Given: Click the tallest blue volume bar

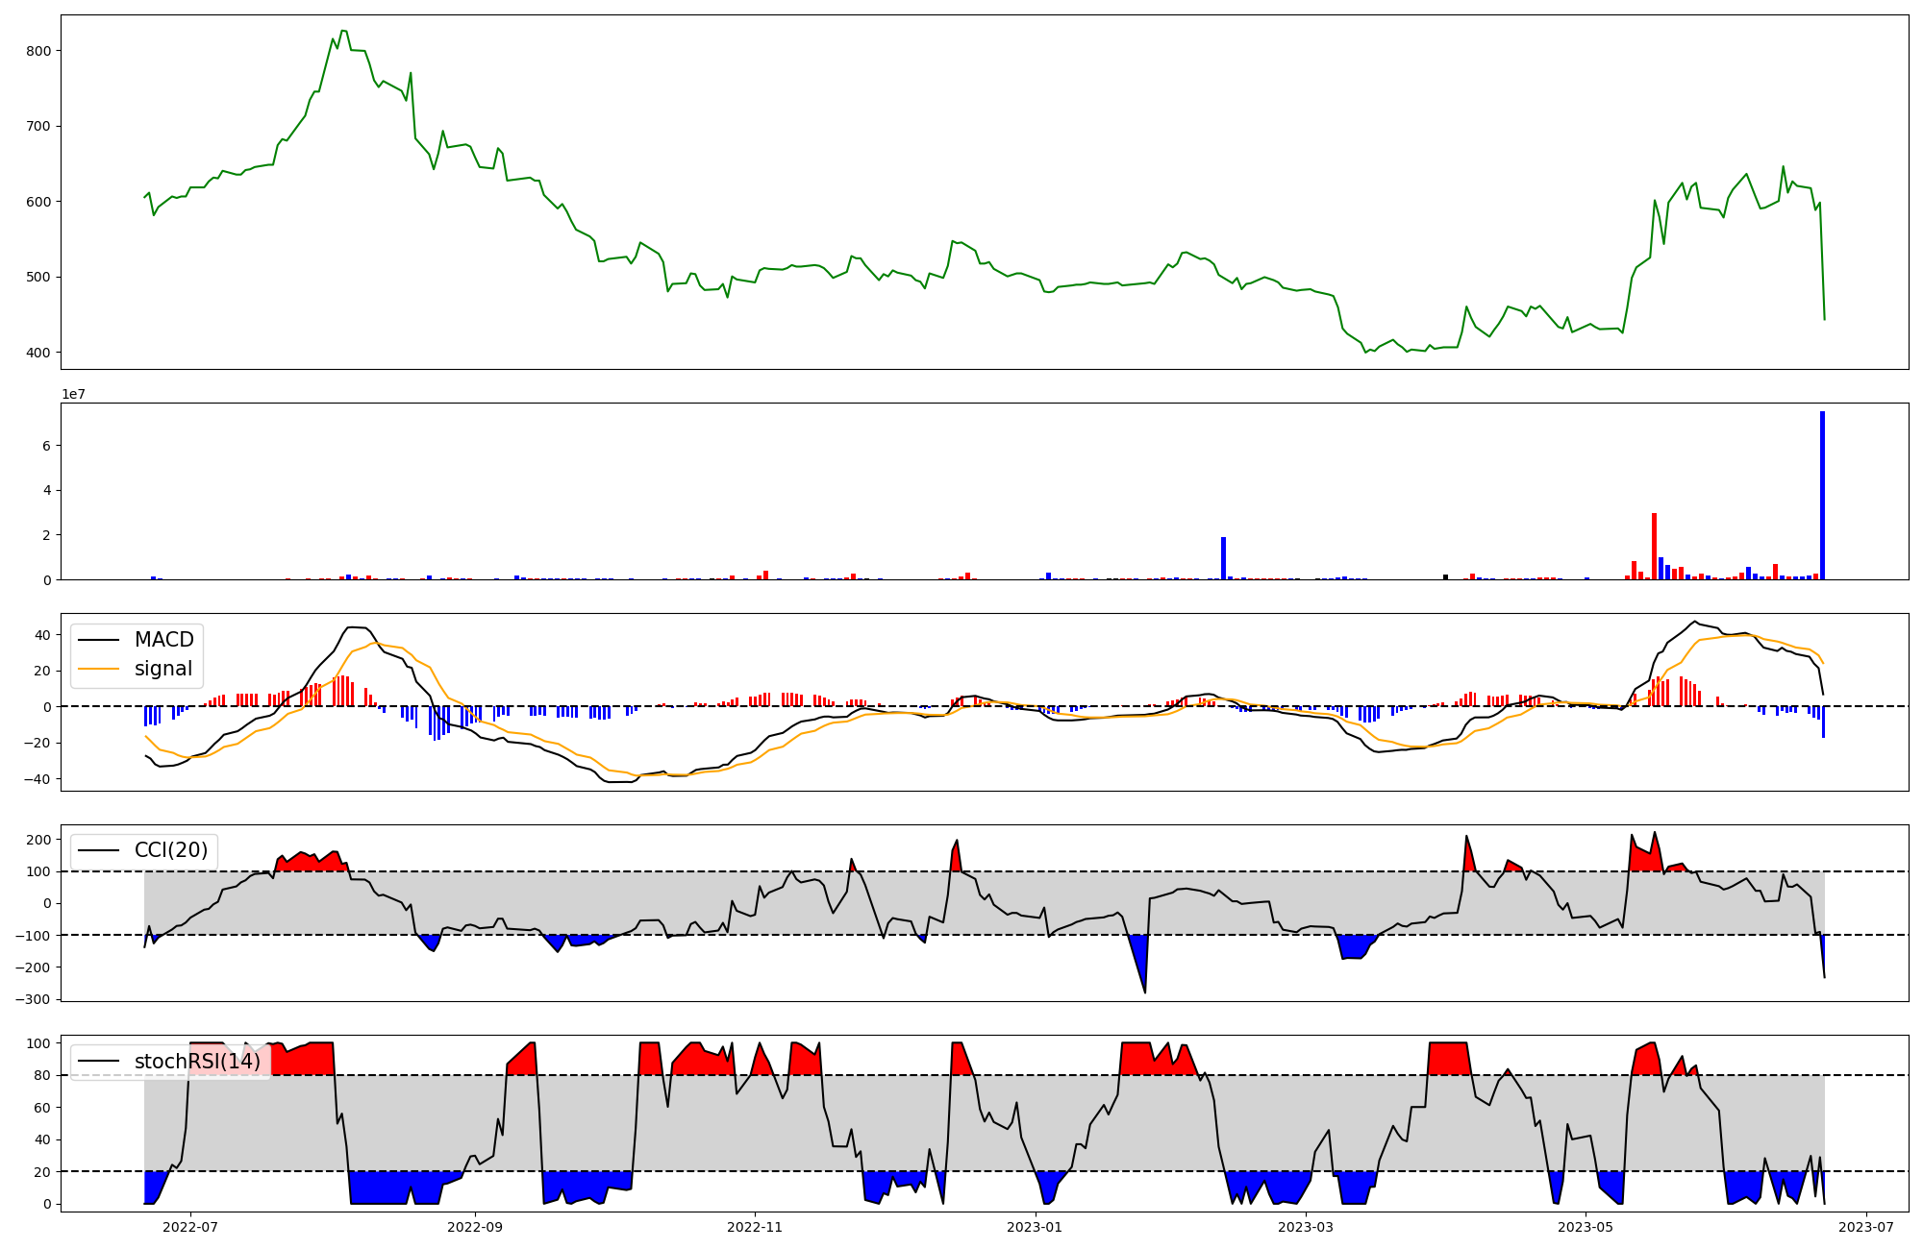Looking at the screenshot, I should (x=1822, y=495).
